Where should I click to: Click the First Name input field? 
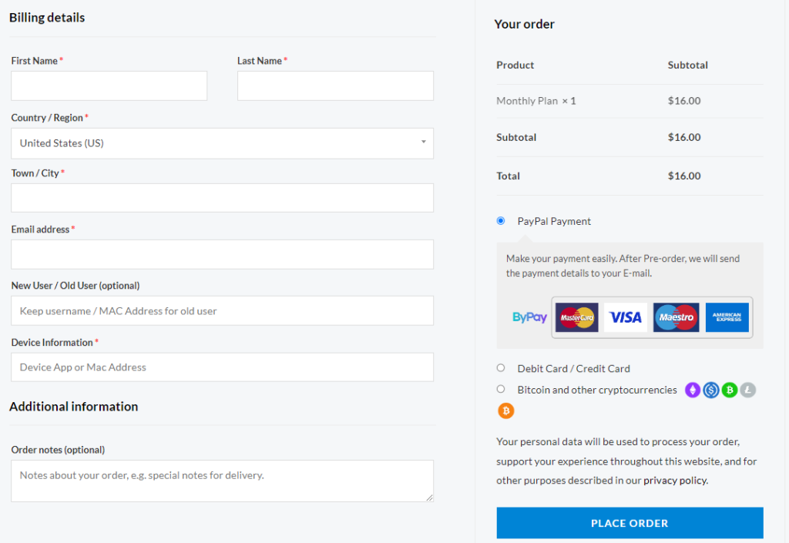[x=109, y=86]
